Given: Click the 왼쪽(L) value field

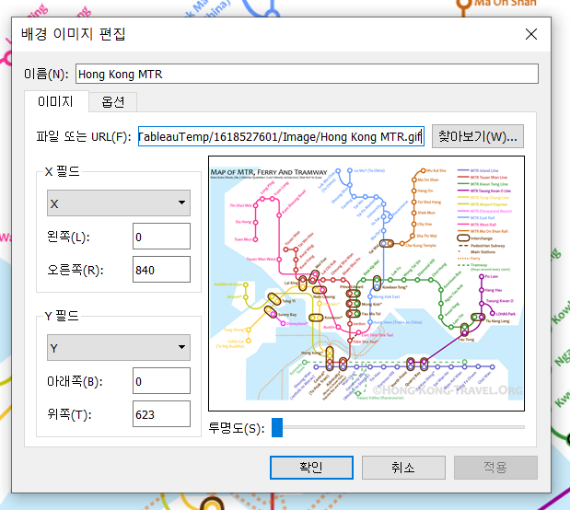Looking at the screenshot, I should pos(161,237).
